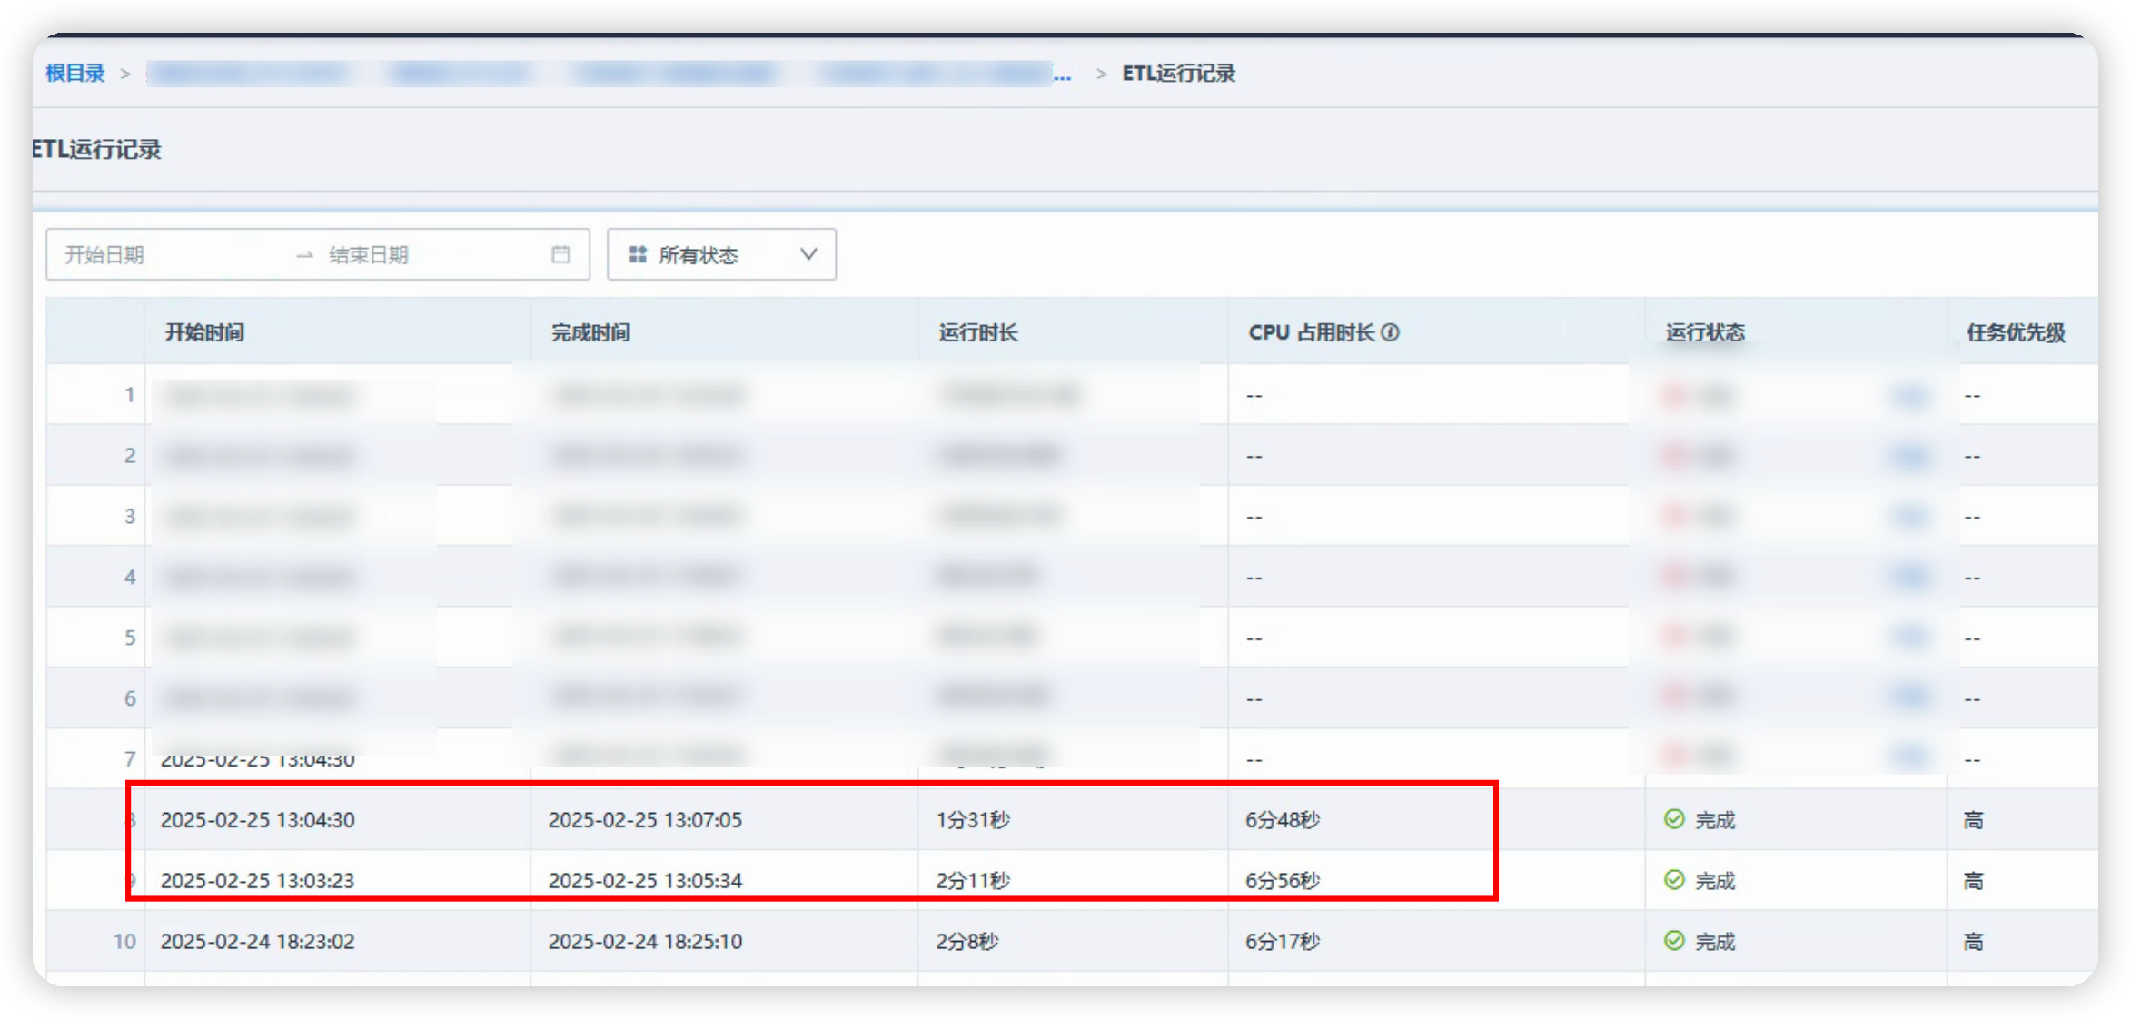Select finish time 2025-02-25 13:05:34
Image resolution: width=2131 pixels, height=1019 pixels.
click(645, 881)
